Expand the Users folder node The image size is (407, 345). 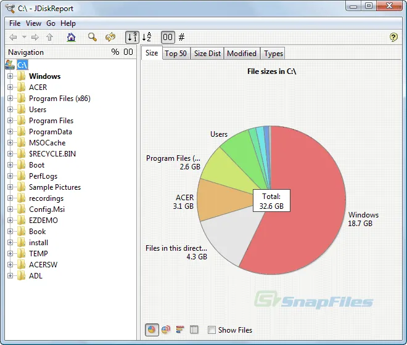pyautogui.click(x=10, y=110)
